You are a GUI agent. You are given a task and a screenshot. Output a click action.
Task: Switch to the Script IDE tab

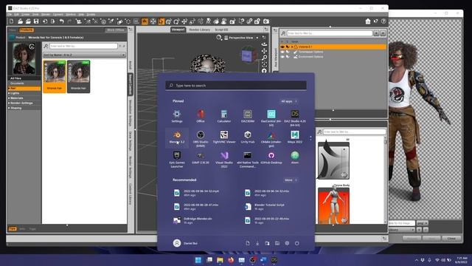[x=221, y=30]
